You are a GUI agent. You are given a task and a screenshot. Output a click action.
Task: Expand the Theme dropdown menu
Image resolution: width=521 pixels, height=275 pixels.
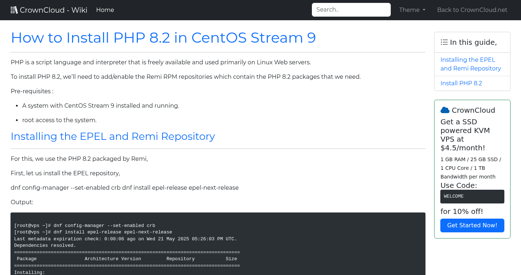click(412, 10)
